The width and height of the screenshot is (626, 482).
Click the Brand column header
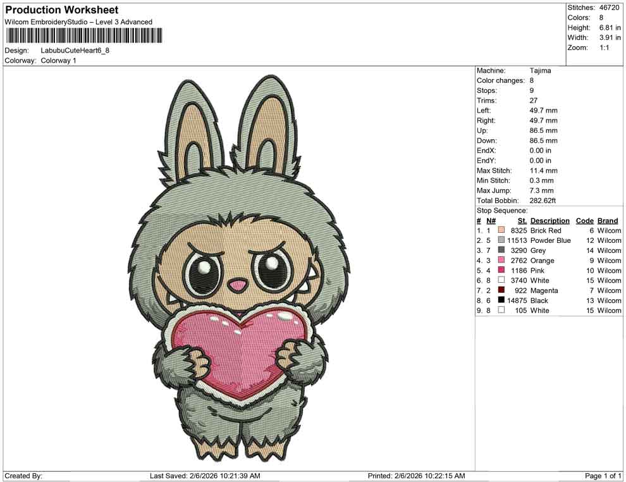click(608, 221)
